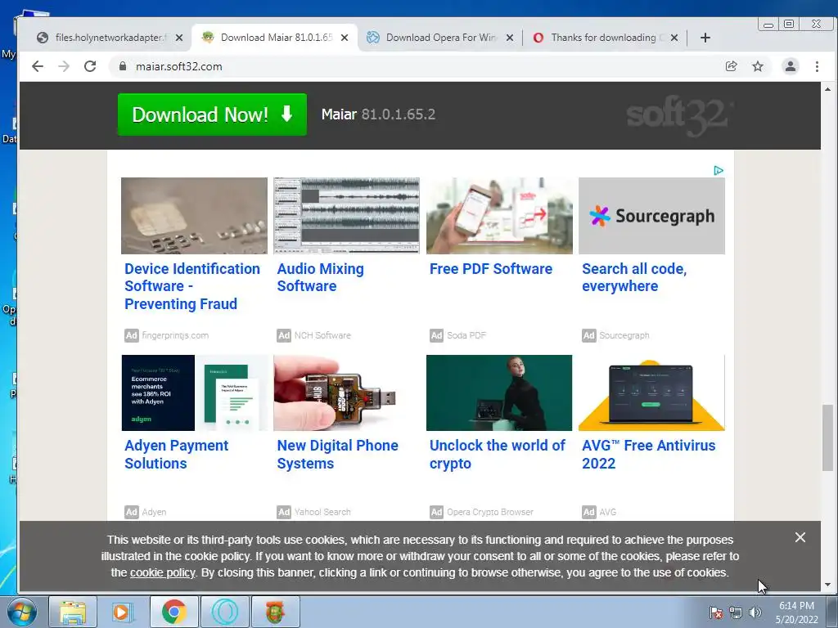The height and width of the screenshot is (628, 838).
Task: Click the NCH Software advertiser label
Action: click(322, 335)
